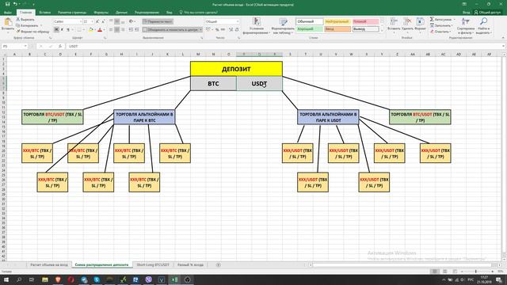Screen dimensions: 507x285
Task: Click Clear (Очистить) command
Action: (x=440, y=32)
